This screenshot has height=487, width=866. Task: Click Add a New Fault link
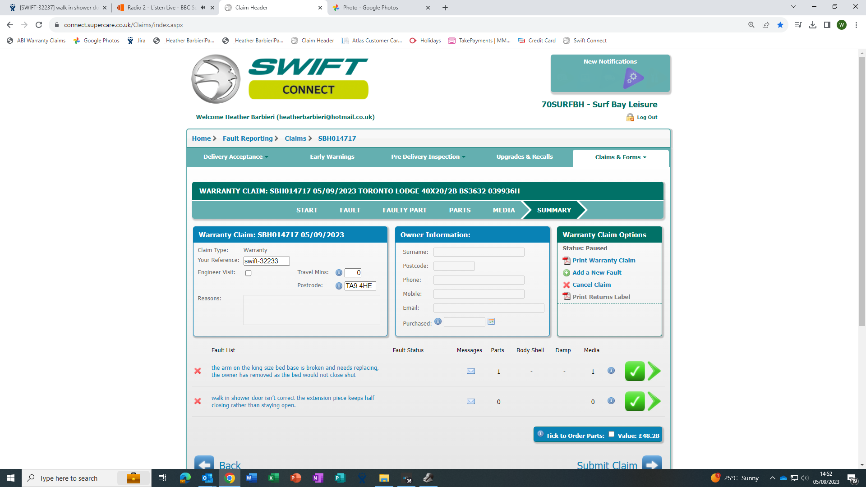pos(596,273)
